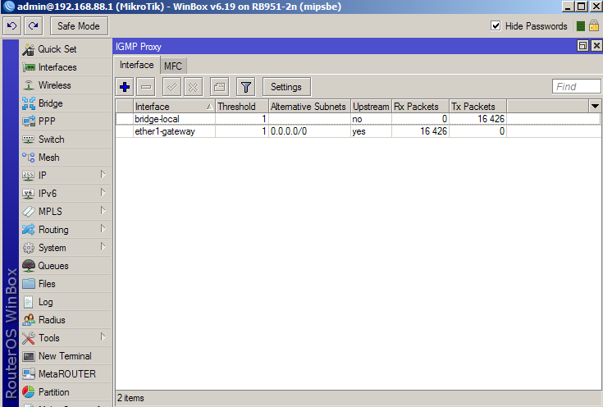Sort by the Interface column header
Screen dimensions: 603x407
[x=174, y=107]
